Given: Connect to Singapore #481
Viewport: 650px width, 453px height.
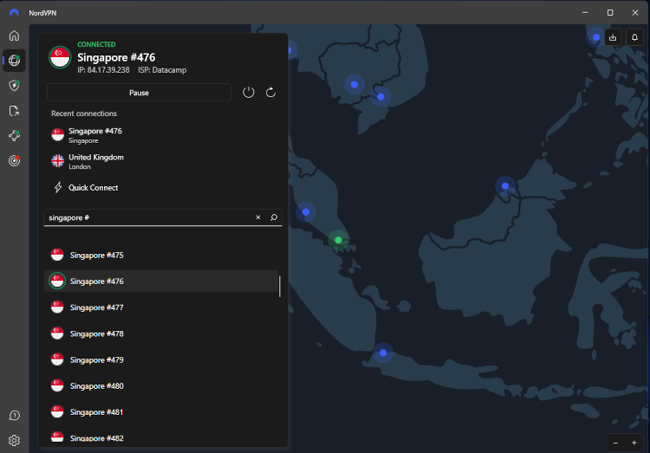Looking at the screenshot, I should click(x=161, y=412).
